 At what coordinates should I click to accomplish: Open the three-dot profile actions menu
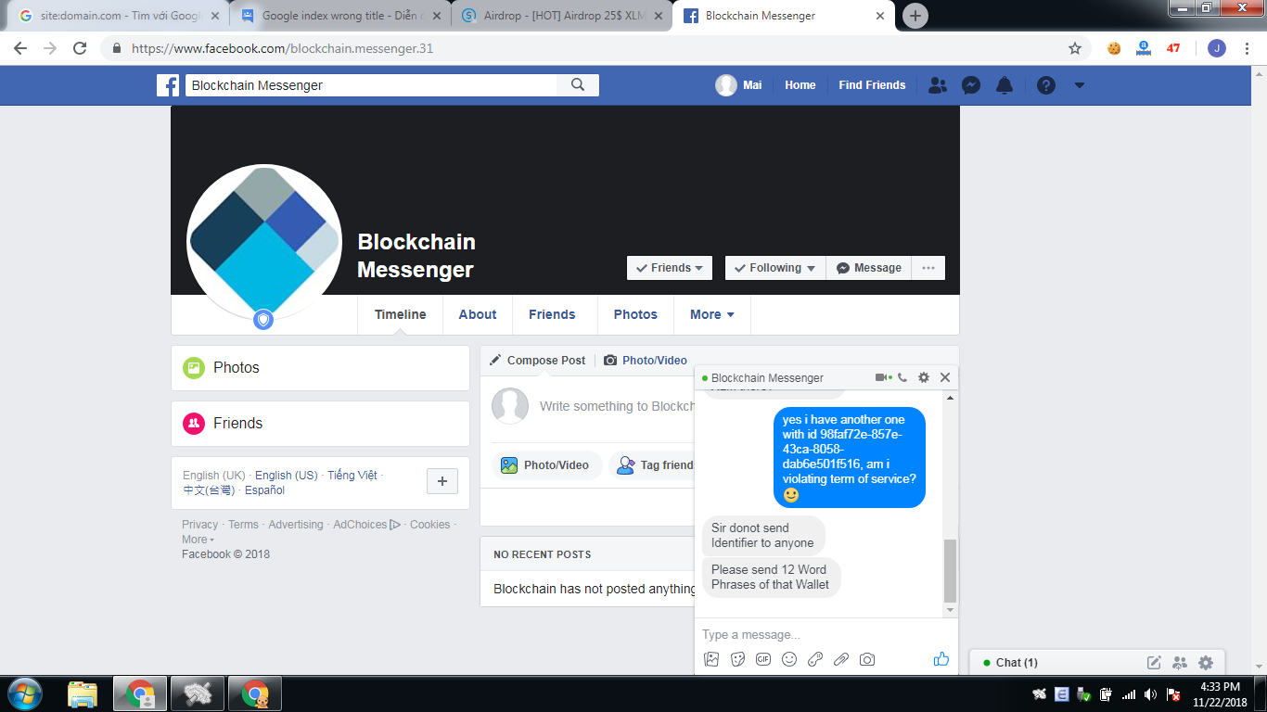[928, 268]
